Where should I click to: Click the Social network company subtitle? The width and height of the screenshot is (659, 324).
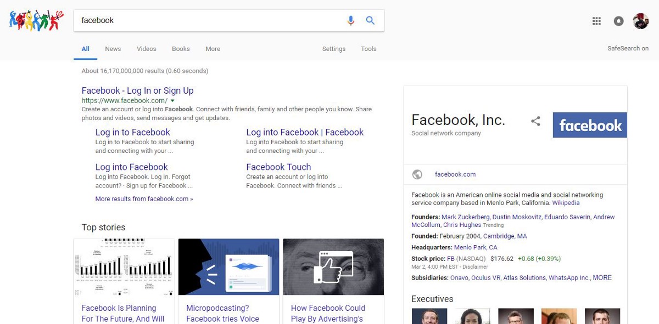[446, 133]
